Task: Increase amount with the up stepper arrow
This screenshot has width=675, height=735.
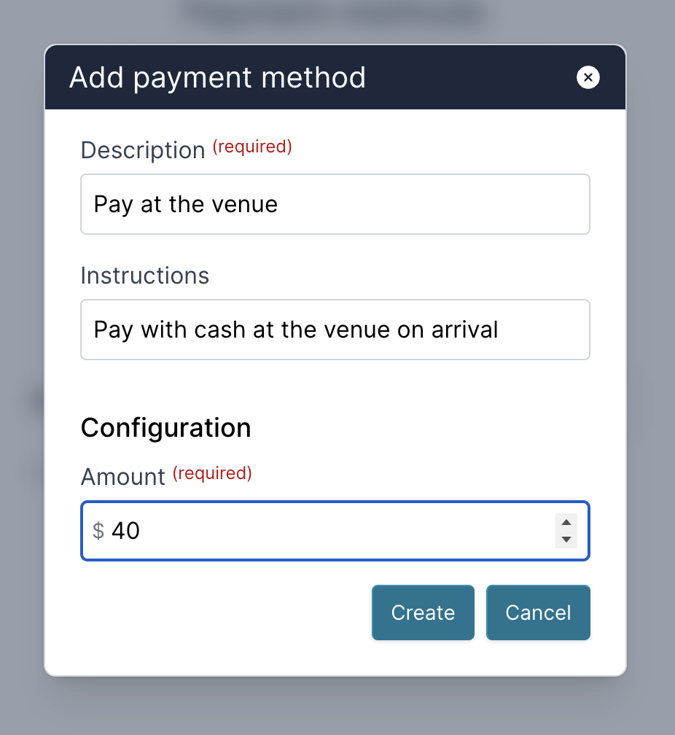Action: click(x=566, y=522)
